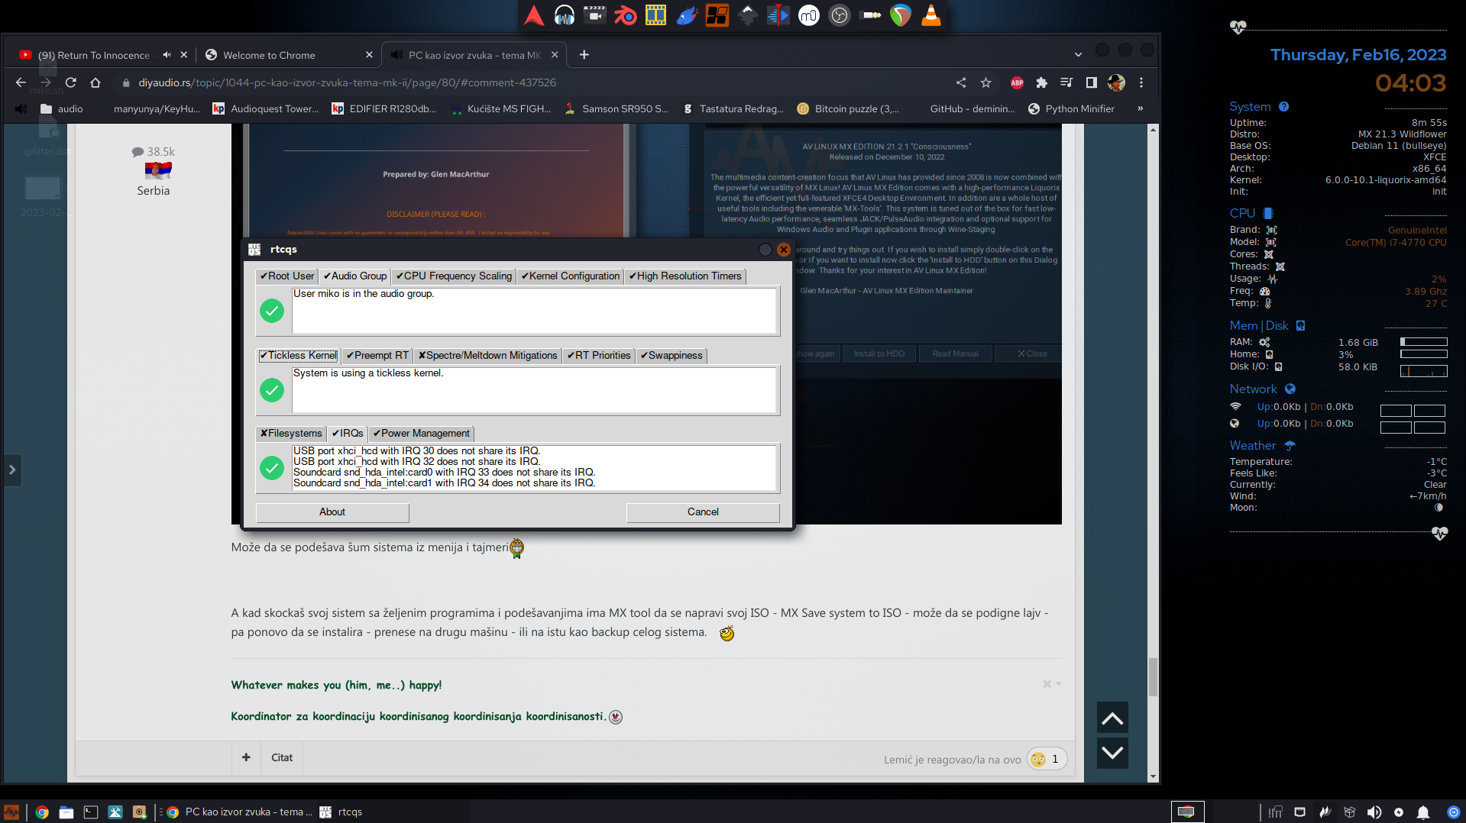Click Citat quote button
This screenshot has width=1466, height=823.
(282, 758)
